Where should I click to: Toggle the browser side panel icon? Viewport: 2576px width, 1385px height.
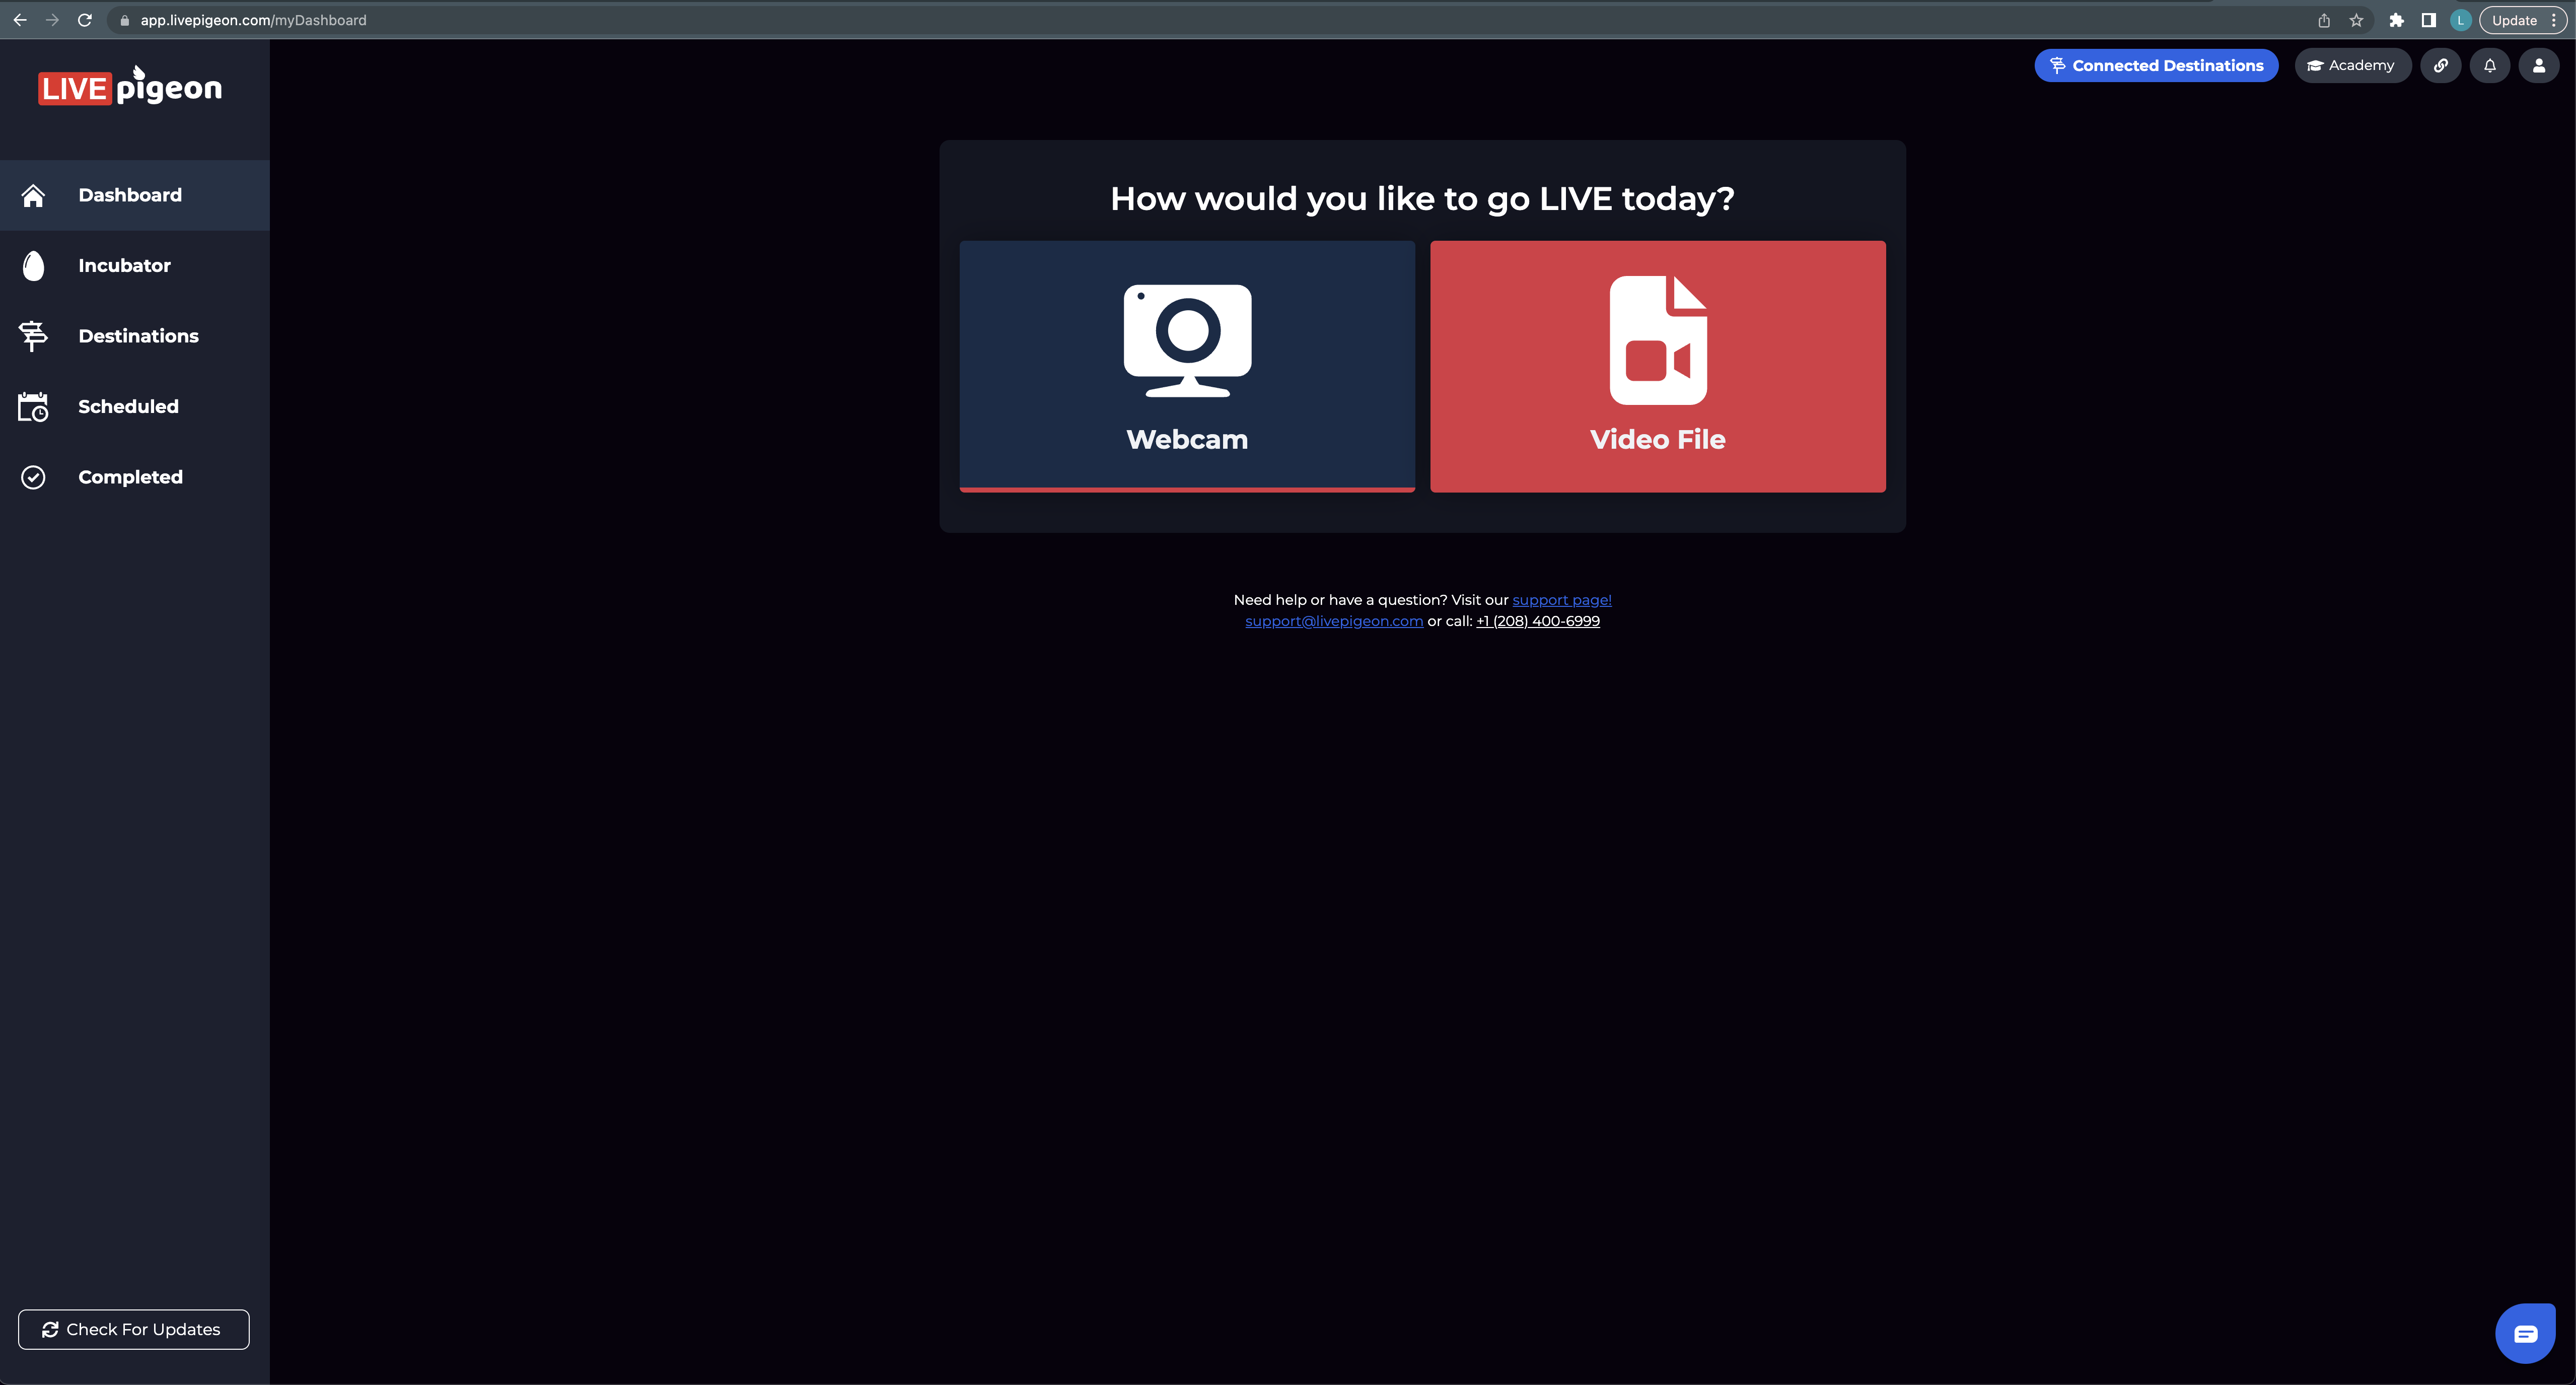coord(2428,20)
